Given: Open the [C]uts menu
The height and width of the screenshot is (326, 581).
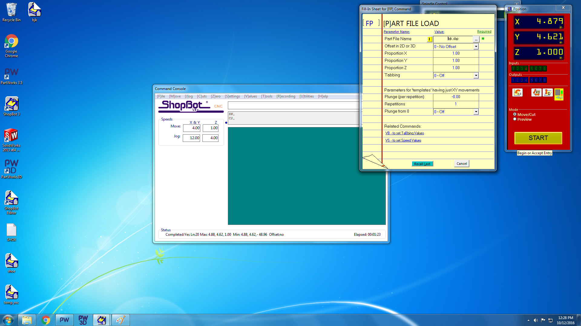Looking at the screenshot, I should (202, 96).
